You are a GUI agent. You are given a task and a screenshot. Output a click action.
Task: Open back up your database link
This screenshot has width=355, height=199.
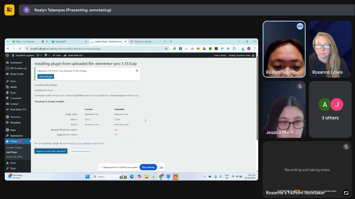tap(85, 143)
